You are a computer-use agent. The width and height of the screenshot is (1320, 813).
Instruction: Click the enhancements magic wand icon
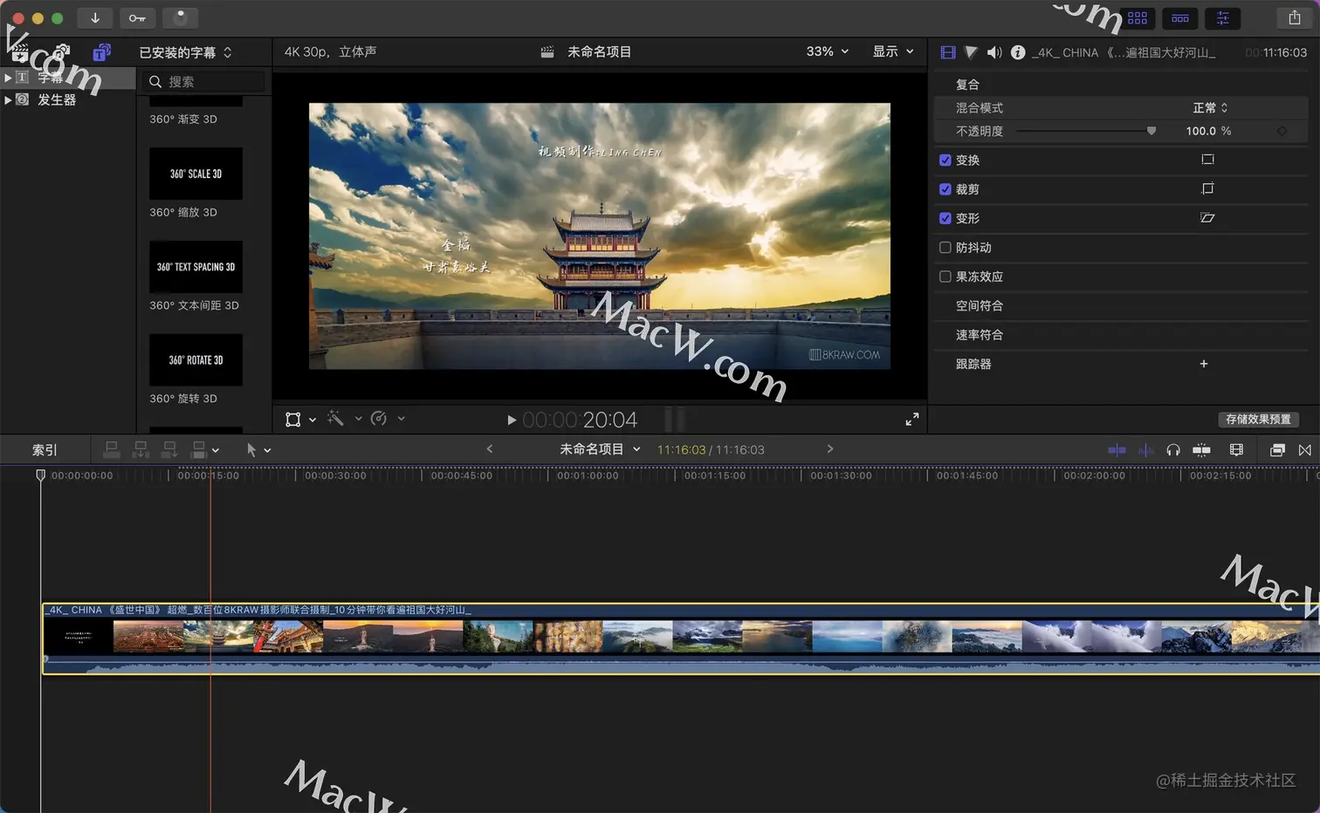tap(336, 419)
